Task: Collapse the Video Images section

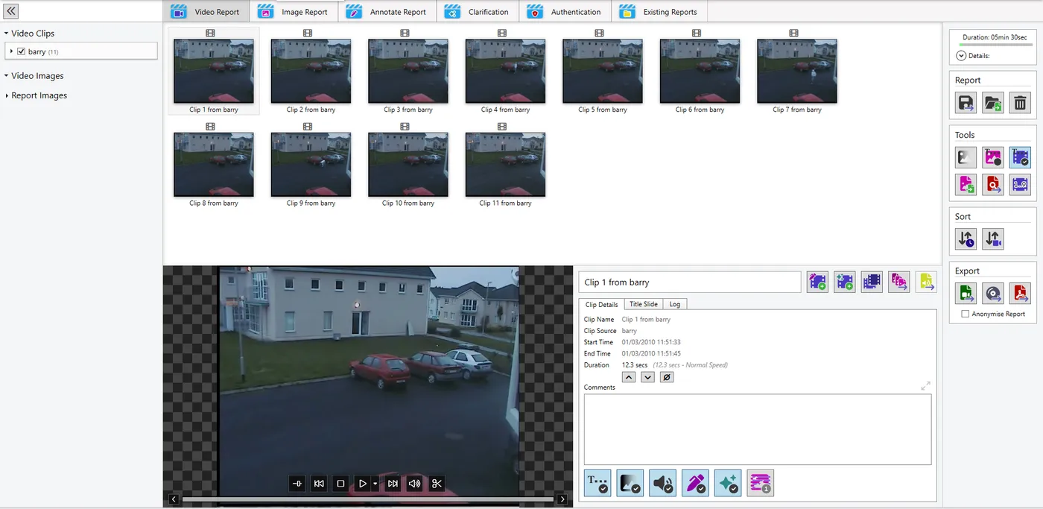Action: 6,76
